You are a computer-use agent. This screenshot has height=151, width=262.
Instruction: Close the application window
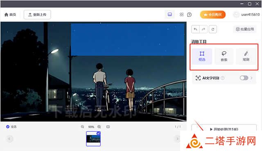(257, 4)
